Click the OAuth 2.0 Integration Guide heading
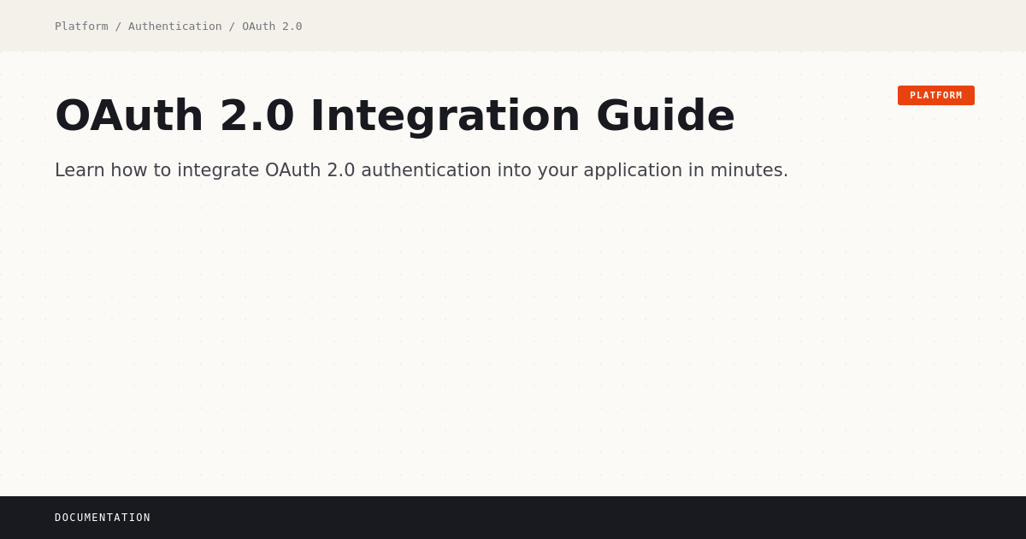Screen dimensions: 1026x539 pyautogui.click(x=395, y=115)
